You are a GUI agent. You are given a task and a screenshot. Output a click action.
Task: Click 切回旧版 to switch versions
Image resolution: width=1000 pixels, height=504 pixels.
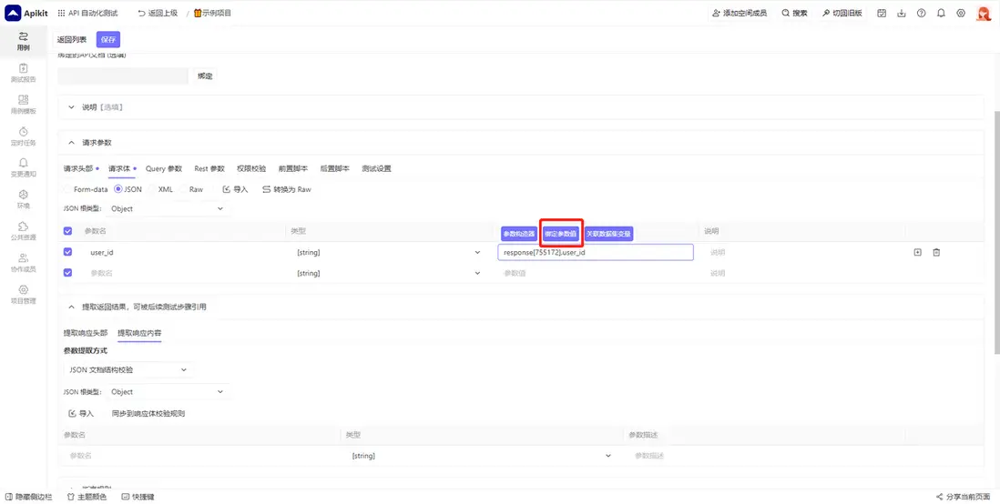point(842,13)
